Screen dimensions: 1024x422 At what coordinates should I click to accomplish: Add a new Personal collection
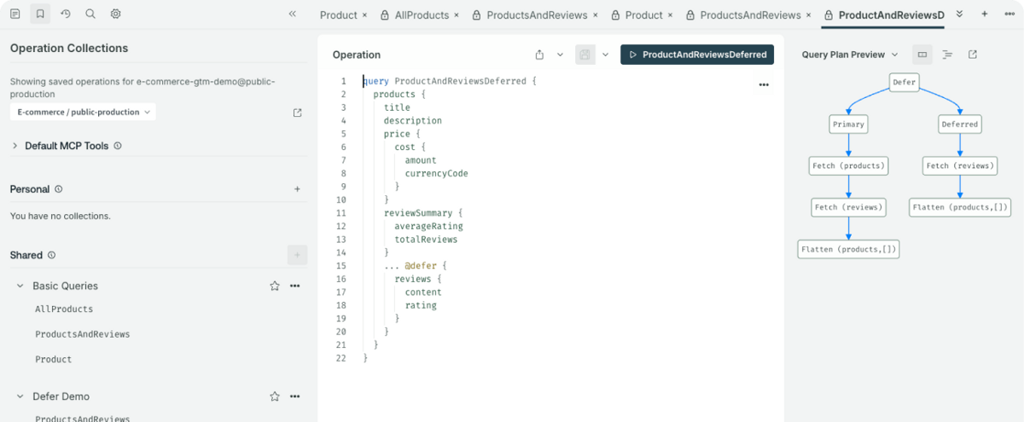pos(297,189)
